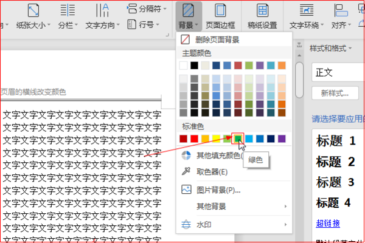Click the 删除页面背景 remove background icon
This screenshot has width=365, height=243.
(186, 39)
